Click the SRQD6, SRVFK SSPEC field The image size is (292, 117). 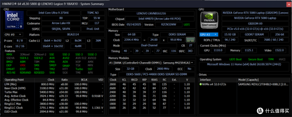point(61,29)
